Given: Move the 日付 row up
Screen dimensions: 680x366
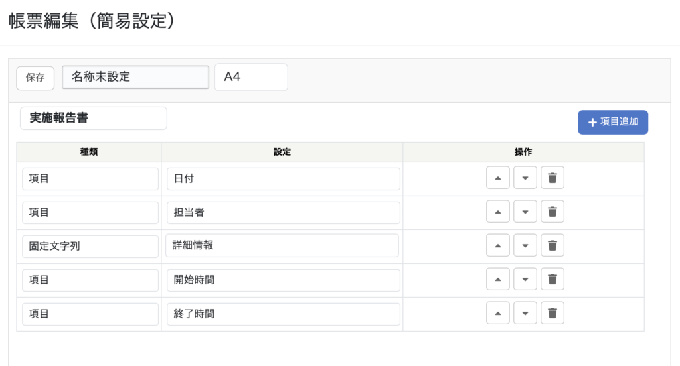Looking at the screenshot, I should (498, 178).
